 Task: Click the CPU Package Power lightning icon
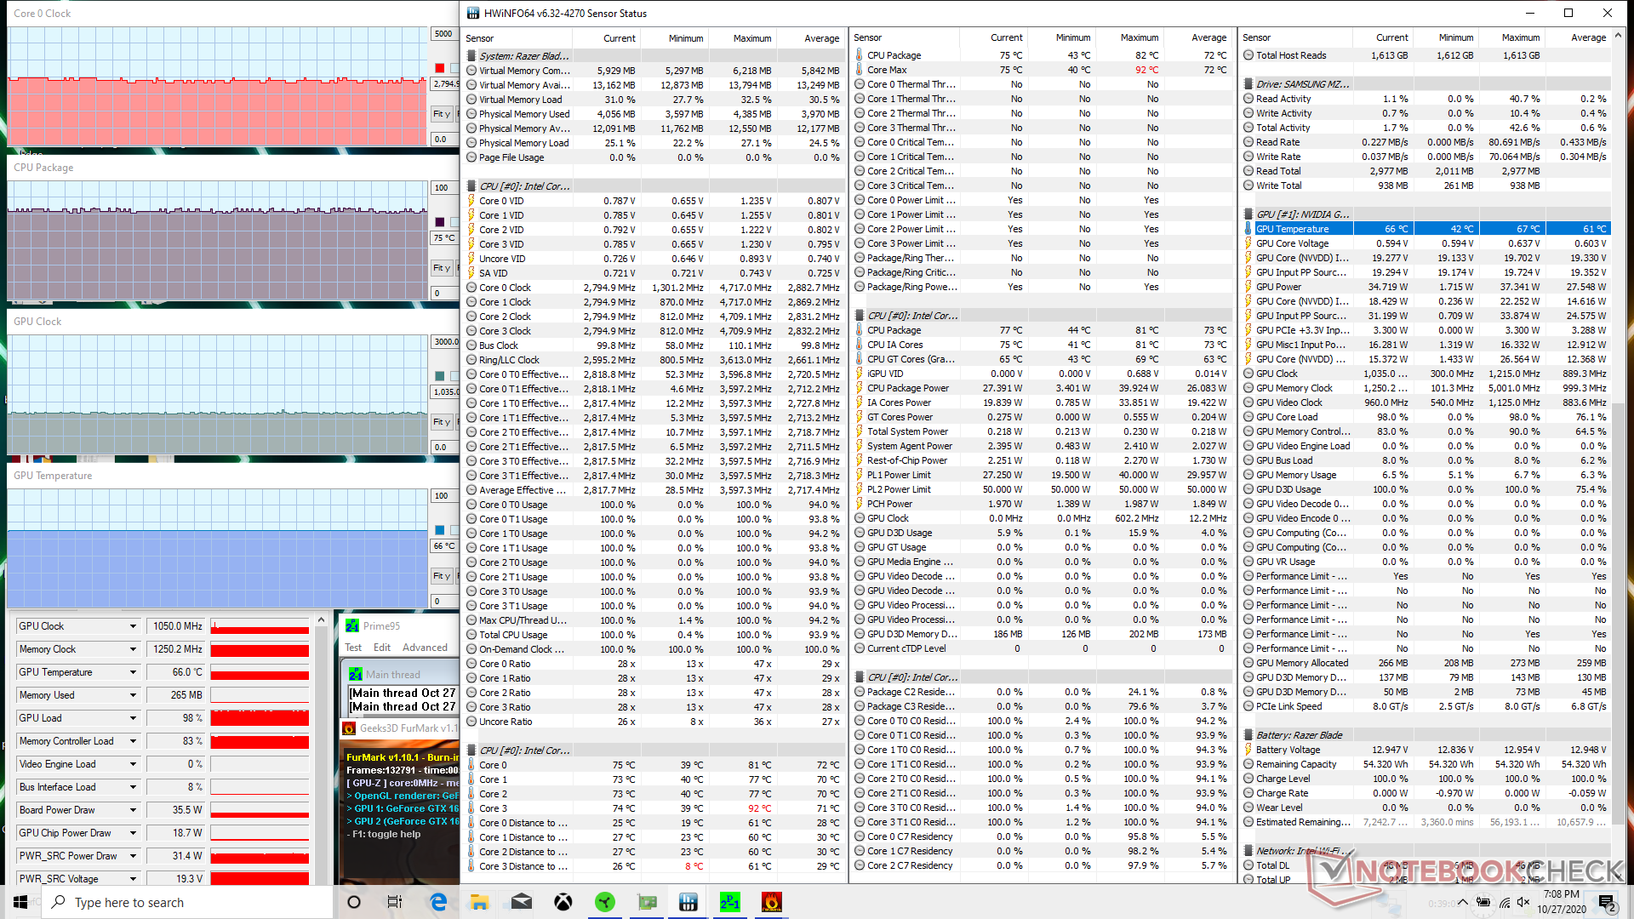(x=860, y=388)
